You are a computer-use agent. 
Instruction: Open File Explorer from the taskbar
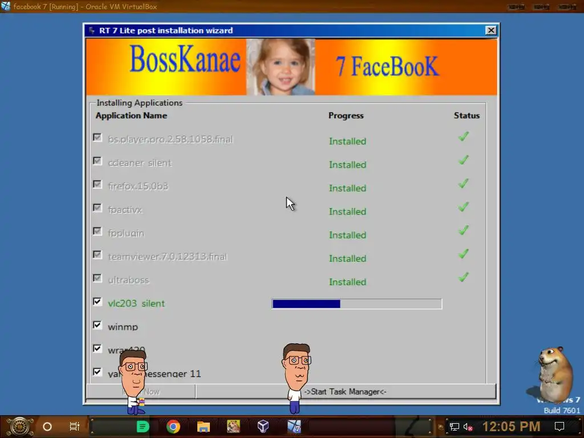[204, 427]
